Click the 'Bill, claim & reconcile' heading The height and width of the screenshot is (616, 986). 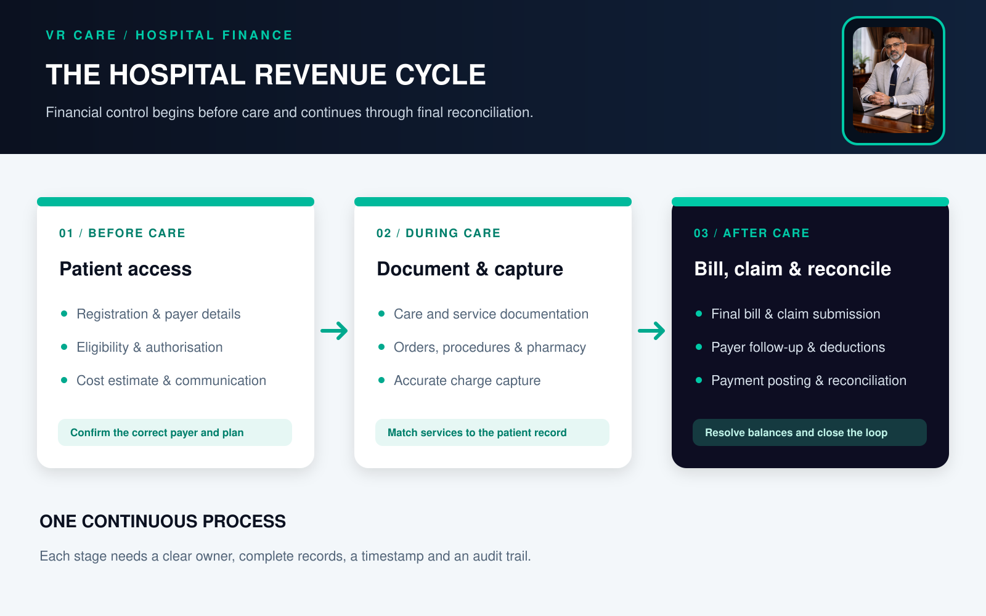792,269
